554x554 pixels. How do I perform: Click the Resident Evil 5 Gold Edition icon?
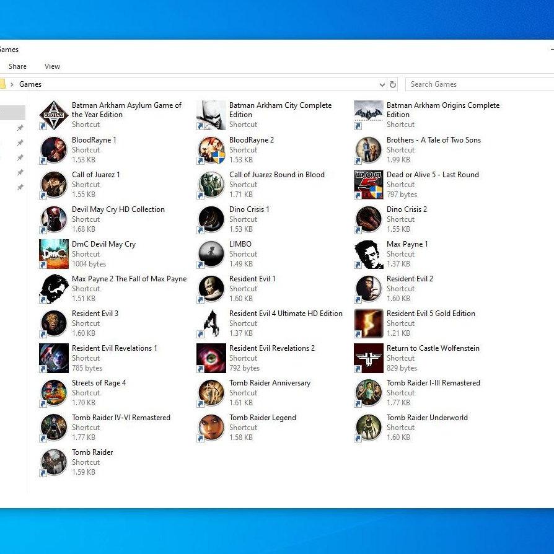(369, 323)
